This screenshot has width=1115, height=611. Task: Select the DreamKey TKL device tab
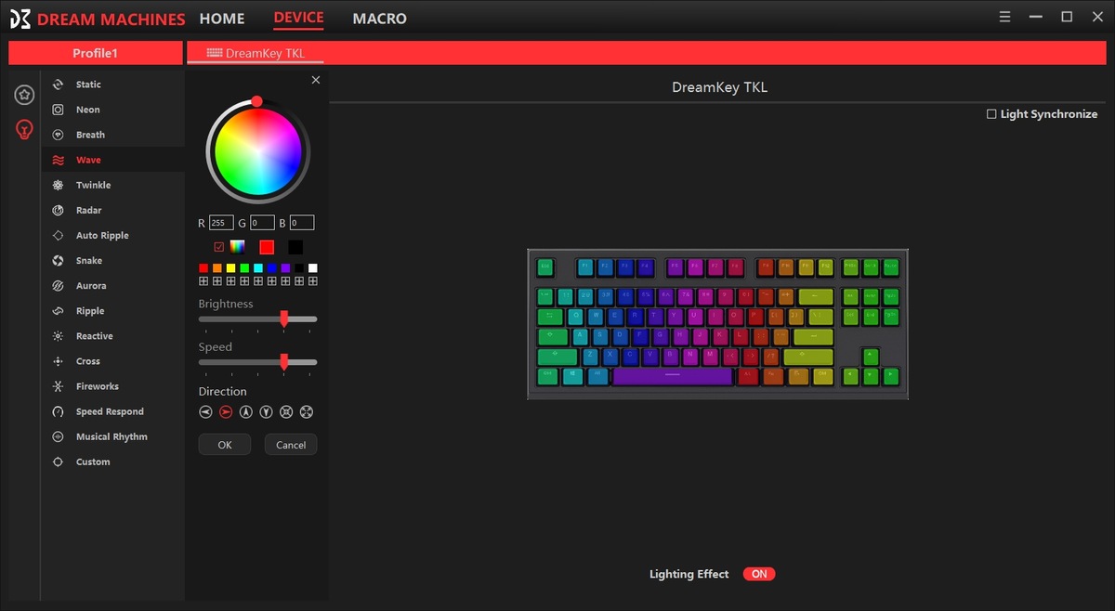coord(256,54)
